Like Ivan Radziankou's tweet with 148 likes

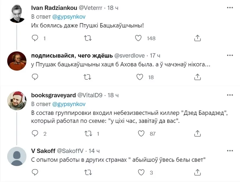[x=139, y=39]
